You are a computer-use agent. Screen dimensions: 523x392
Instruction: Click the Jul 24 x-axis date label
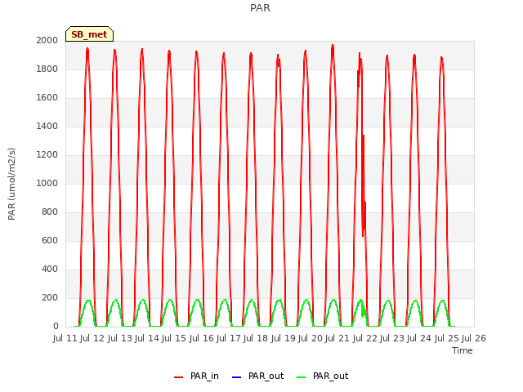point(419,338)
